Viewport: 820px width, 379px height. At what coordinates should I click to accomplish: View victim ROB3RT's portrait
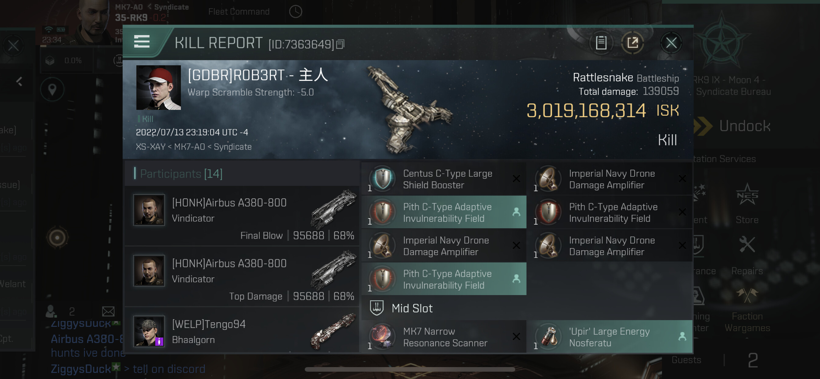(x=159, y=88)
